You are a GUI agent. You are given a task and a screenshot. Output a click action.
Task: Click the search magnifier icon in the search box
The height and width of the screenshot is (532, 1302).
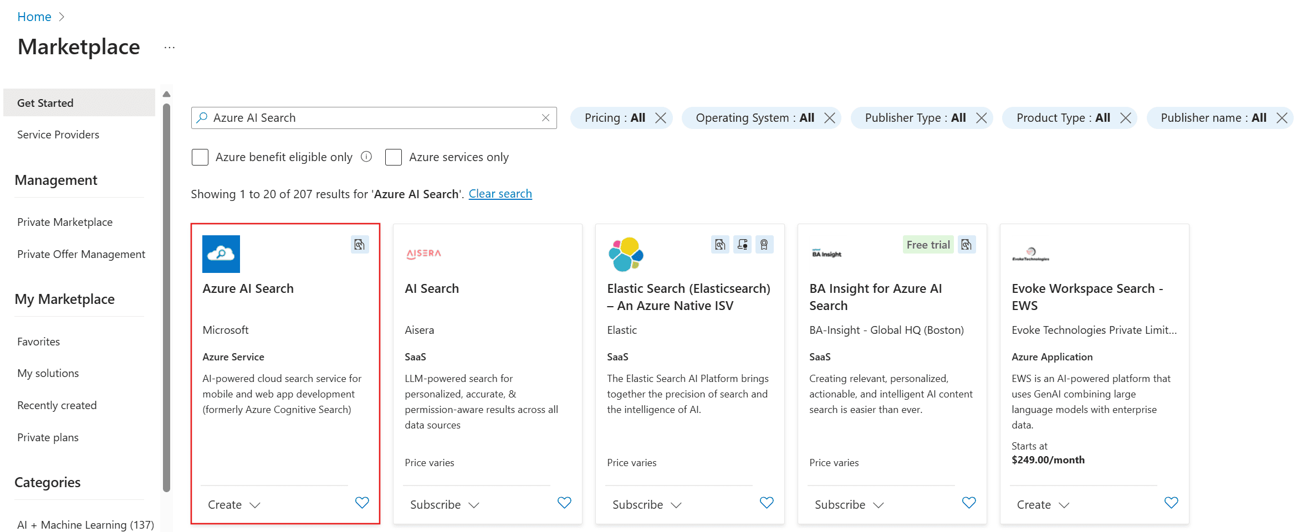click(202, 117)
